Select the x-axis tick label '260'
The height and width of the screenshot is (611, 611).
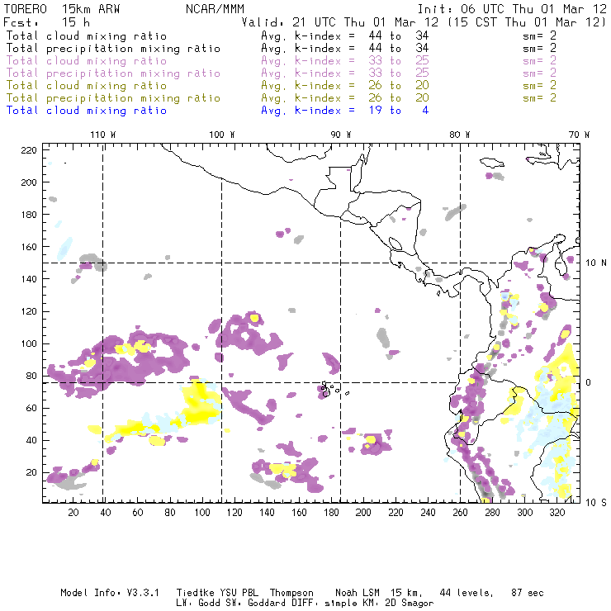pyautogui.click(x=460, y=513)
